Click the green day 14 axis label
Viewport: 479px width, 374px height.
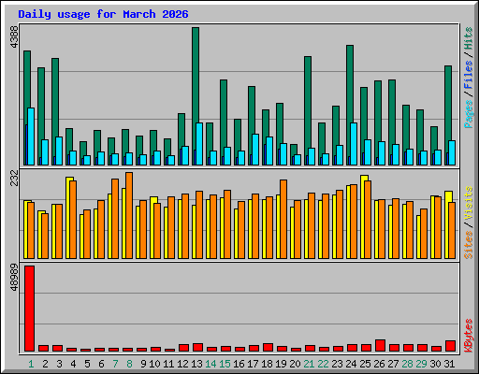tap(210, 364)
